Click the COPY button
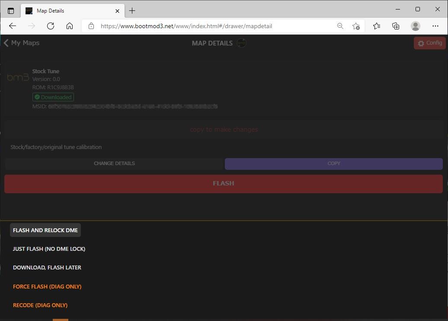Screen dimensions: 448x321 [x=334, y=164]
